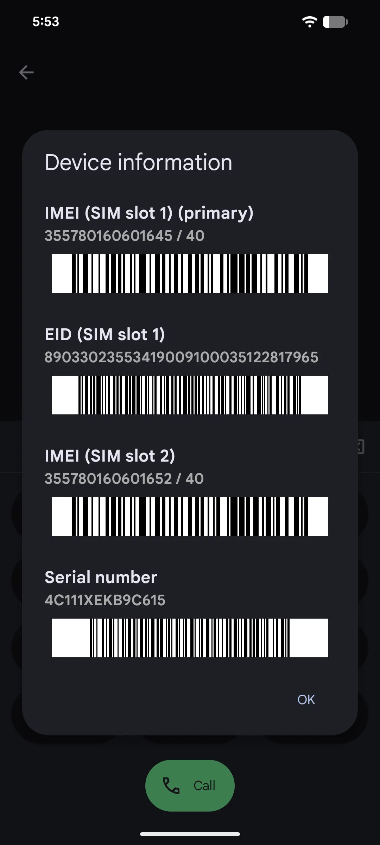This screenshot has height=845, width=380.
Task: Select the IMEI number ending in 1645
Action: point(124,236)
